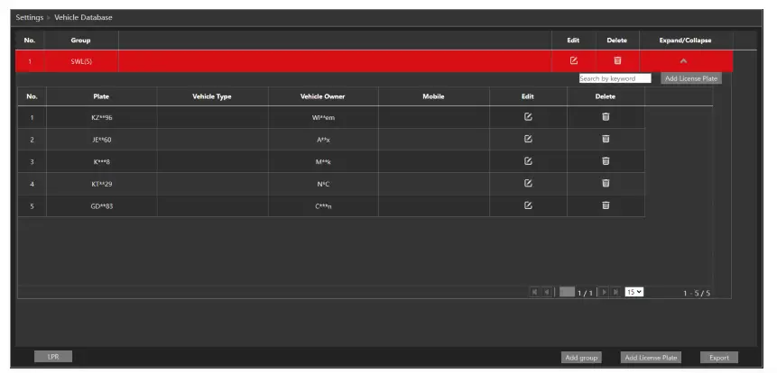Jump to the last page in pagination
Screen dimensions: 777x373
(x=615, y=292)
